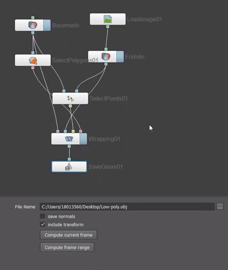This screenshot has width=228, height=270.
Task: Toggle the blue visibility bar on Fridolin
Action: click(x=120, y=57)
